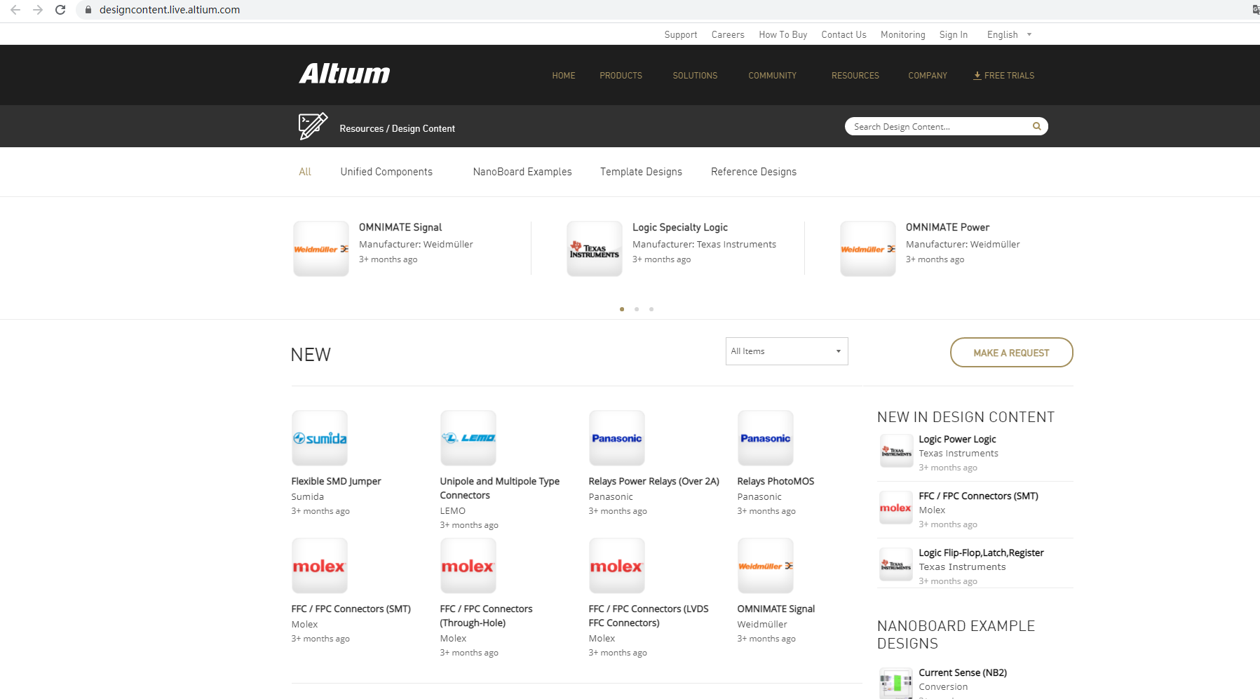Image resolution: width=1260 pixels, height=699 pixels.
Task: Open the Logic Flip-Flop,Latch,Register sidebar link
Action: [981, 552]
